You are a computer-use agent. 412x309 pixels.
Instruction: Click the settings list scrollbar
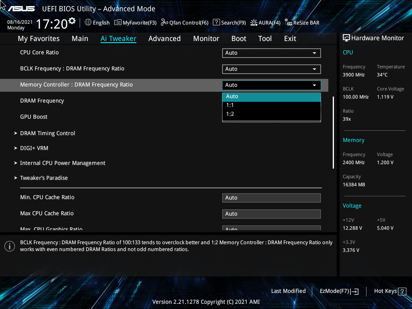334,132
